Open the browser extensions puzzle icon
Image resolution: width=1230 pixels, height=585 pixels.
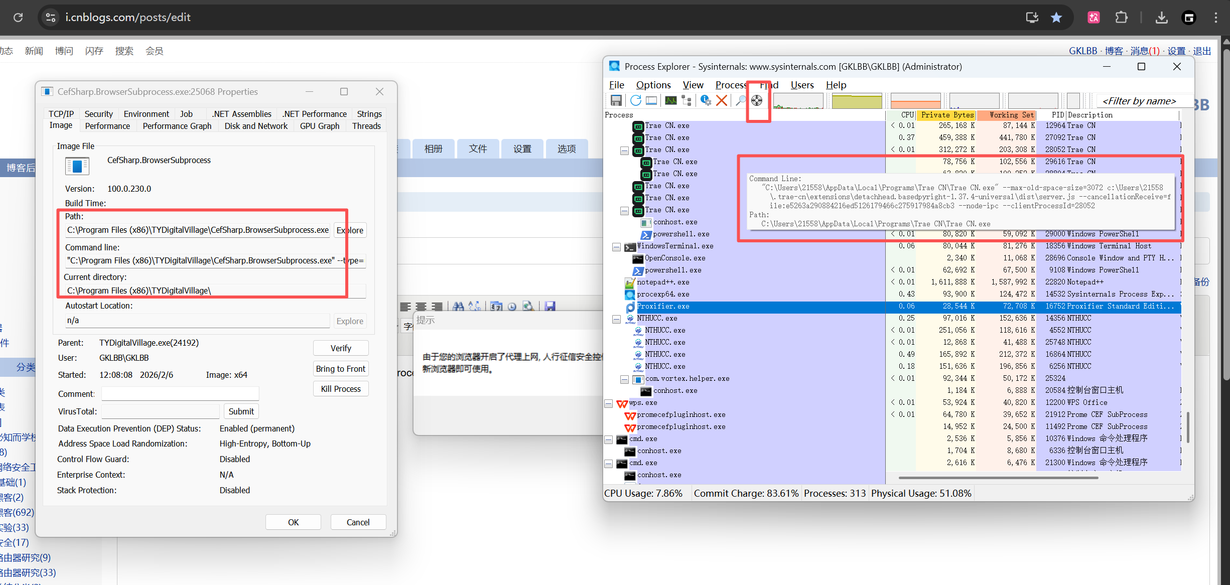pyautogui.click(x=1121, y=18)
